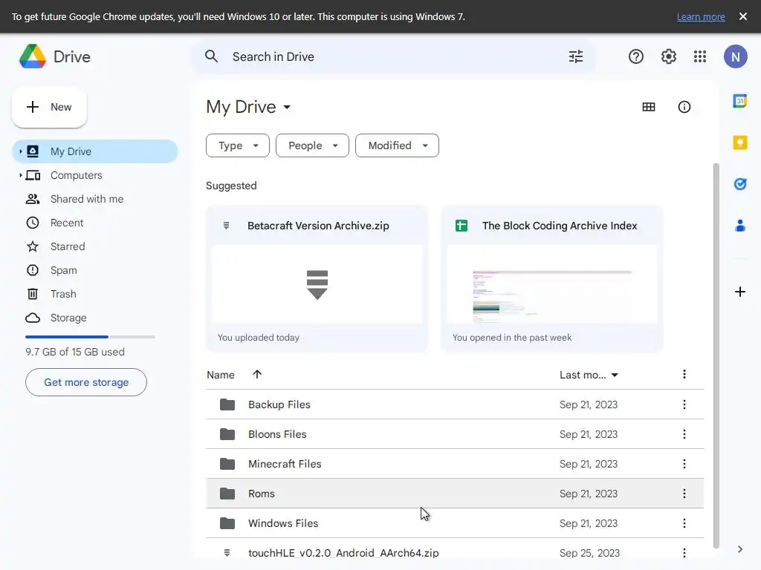Open Betacraft Version Archive.zip suggested card
This screenshot has height=570, width=761.
coord(317,279)
